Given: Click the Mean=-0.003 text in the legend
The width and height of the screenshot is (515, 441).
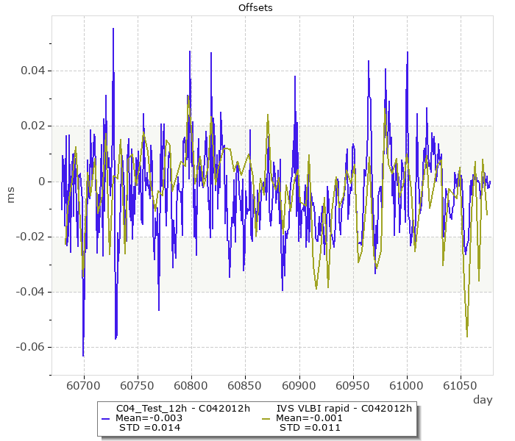Looking at the screenshot, I should point(149,417).
